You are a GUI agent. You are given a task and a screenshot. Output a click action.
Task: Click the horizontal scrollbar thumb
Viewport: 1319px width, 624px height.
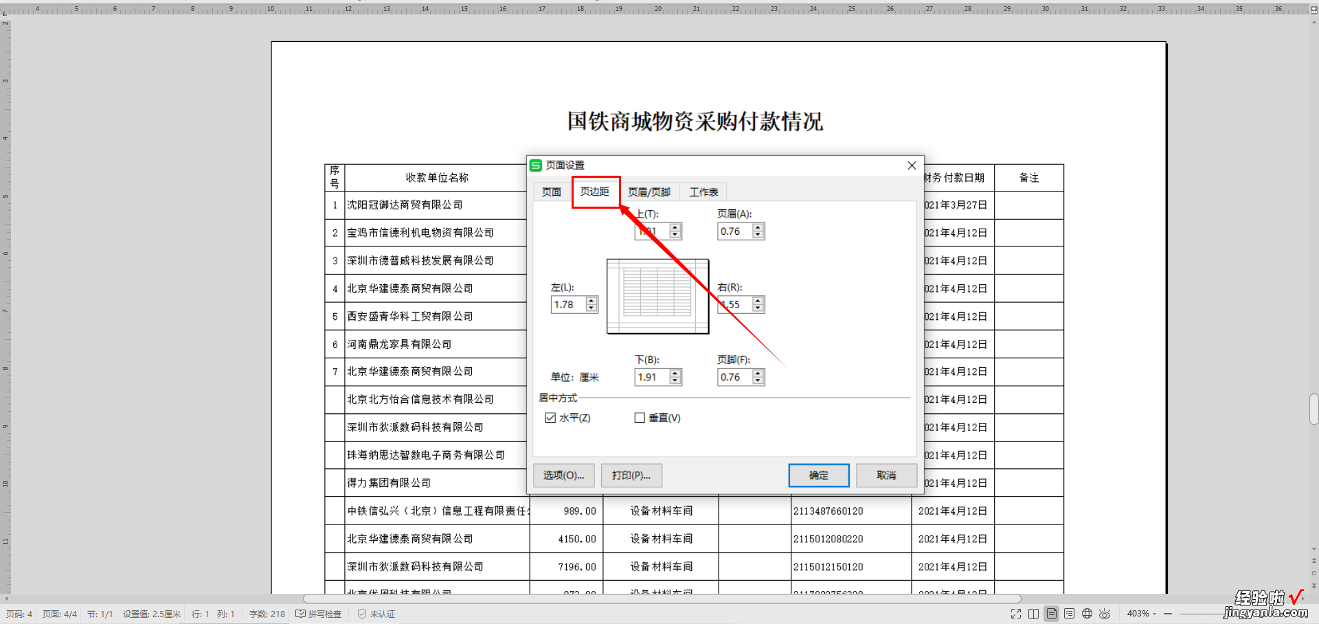[662, 599]
